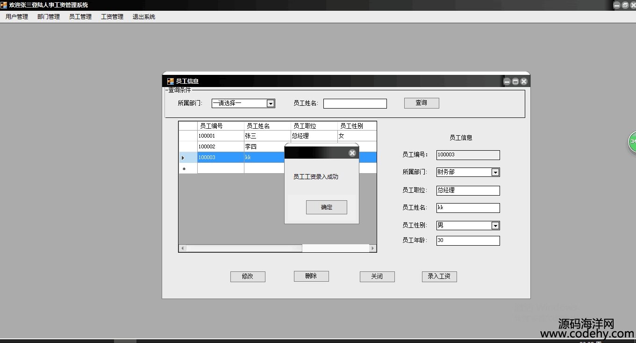The width and height of the screenshot is (636, 343).
Task: Click the 修改 button
Action: pos(248,277)
